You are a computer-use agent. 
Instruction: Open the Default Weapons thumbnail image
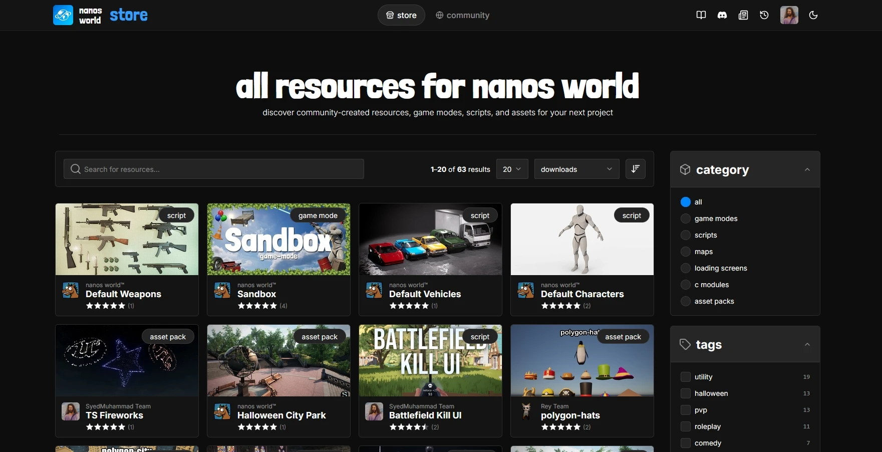point(127,240)
